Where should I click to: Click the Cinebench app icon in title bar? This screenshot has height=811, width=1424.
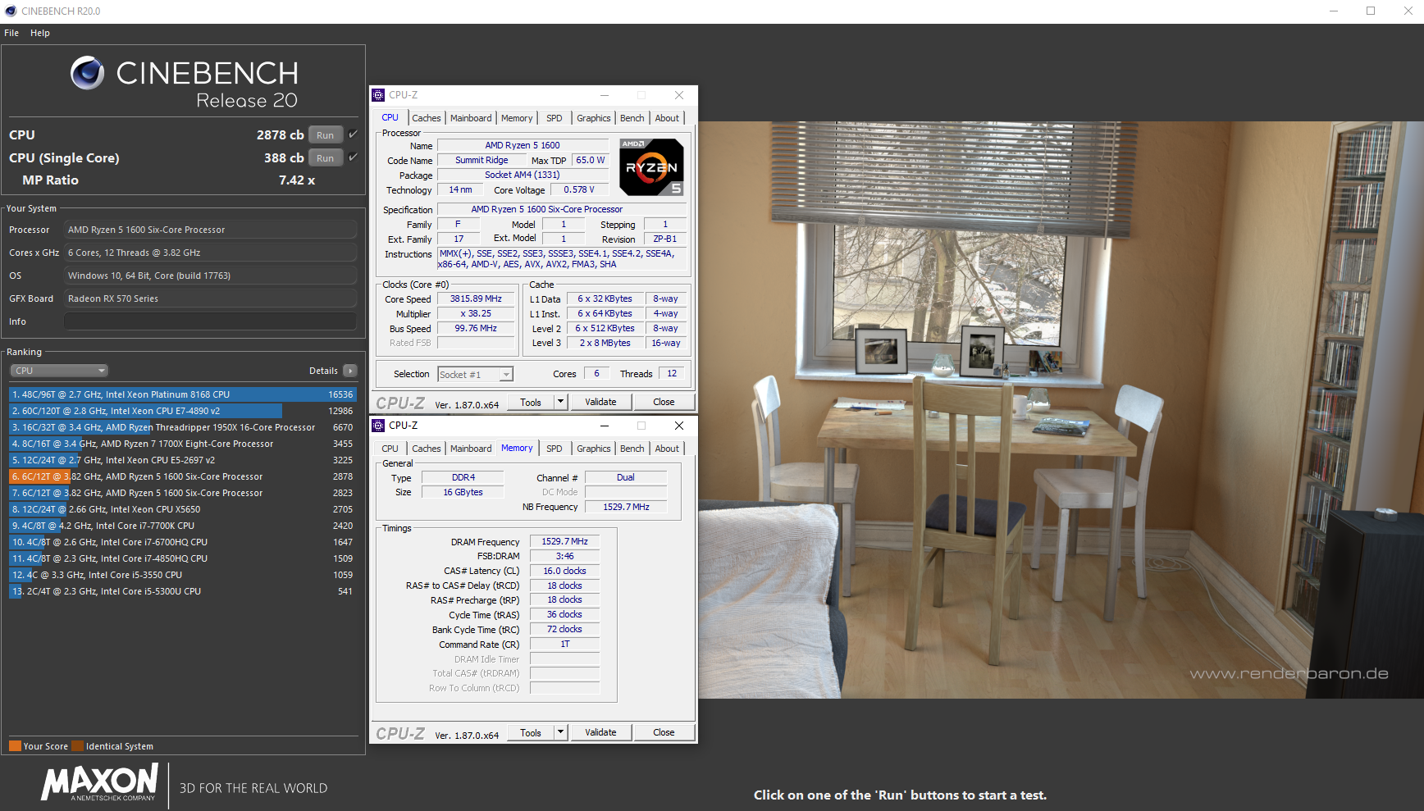(x=11, y=11)
